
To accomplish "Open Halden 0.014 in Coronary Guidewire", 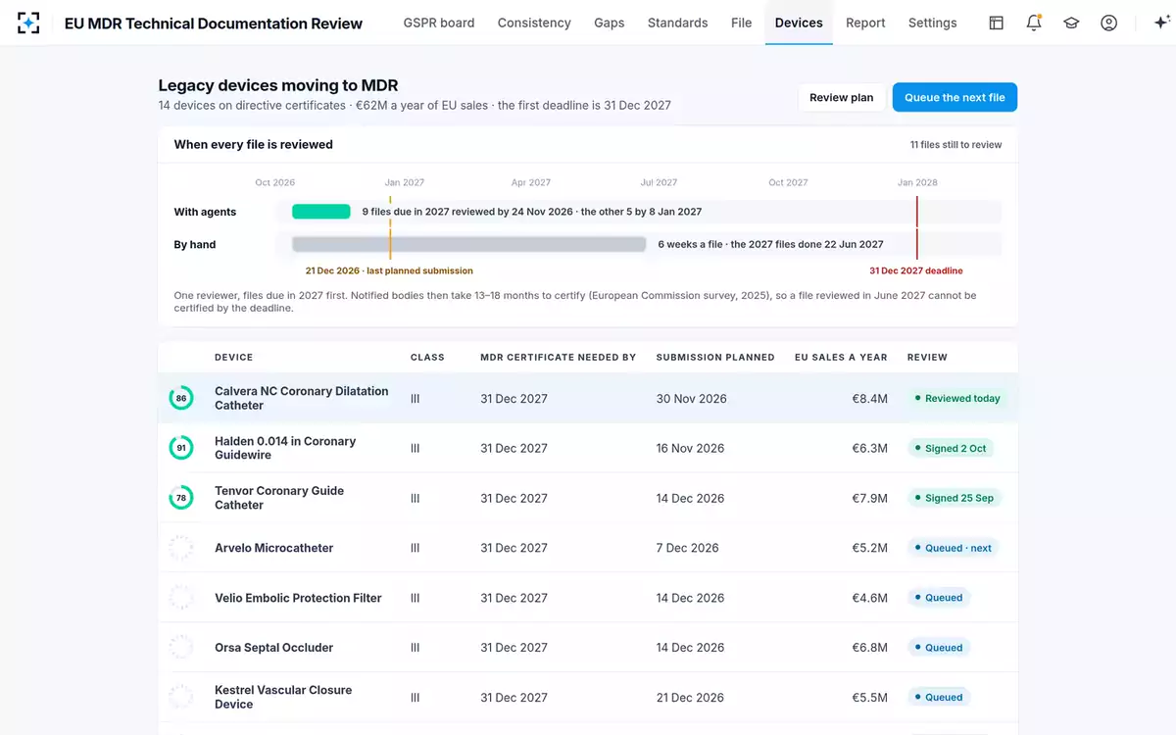I will click(x=285, y=448).
